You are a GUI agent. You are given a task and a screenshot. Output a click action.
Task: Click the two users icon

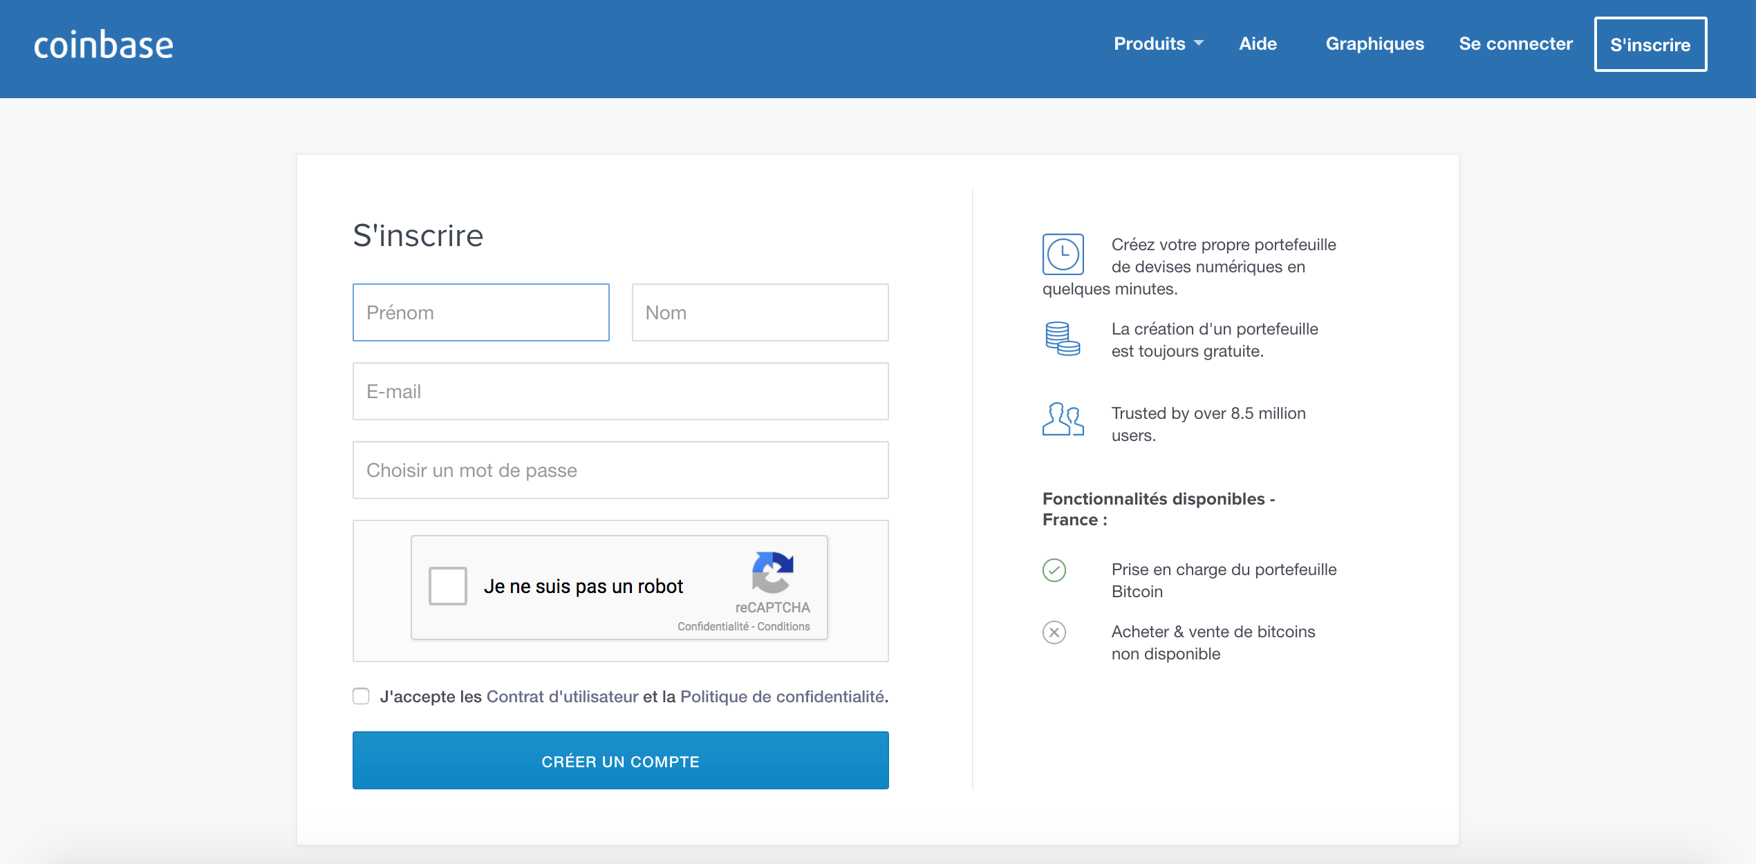pyautogui.click(x=1063, y=419)
